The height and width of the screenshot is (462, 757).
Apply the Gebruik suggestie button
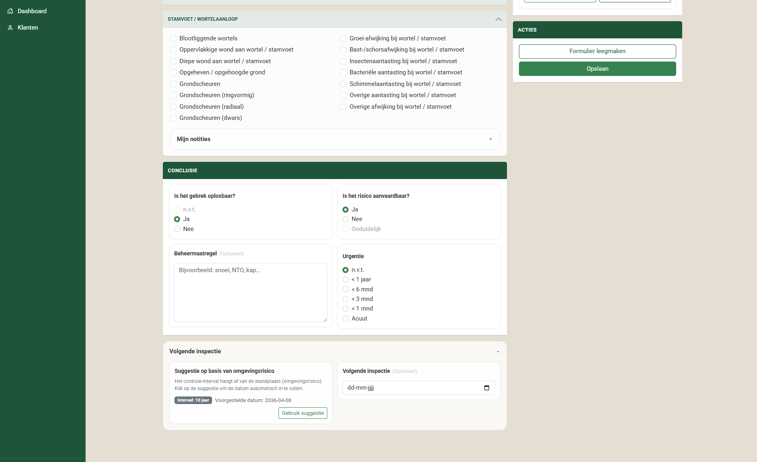click(x=302, y=413)
